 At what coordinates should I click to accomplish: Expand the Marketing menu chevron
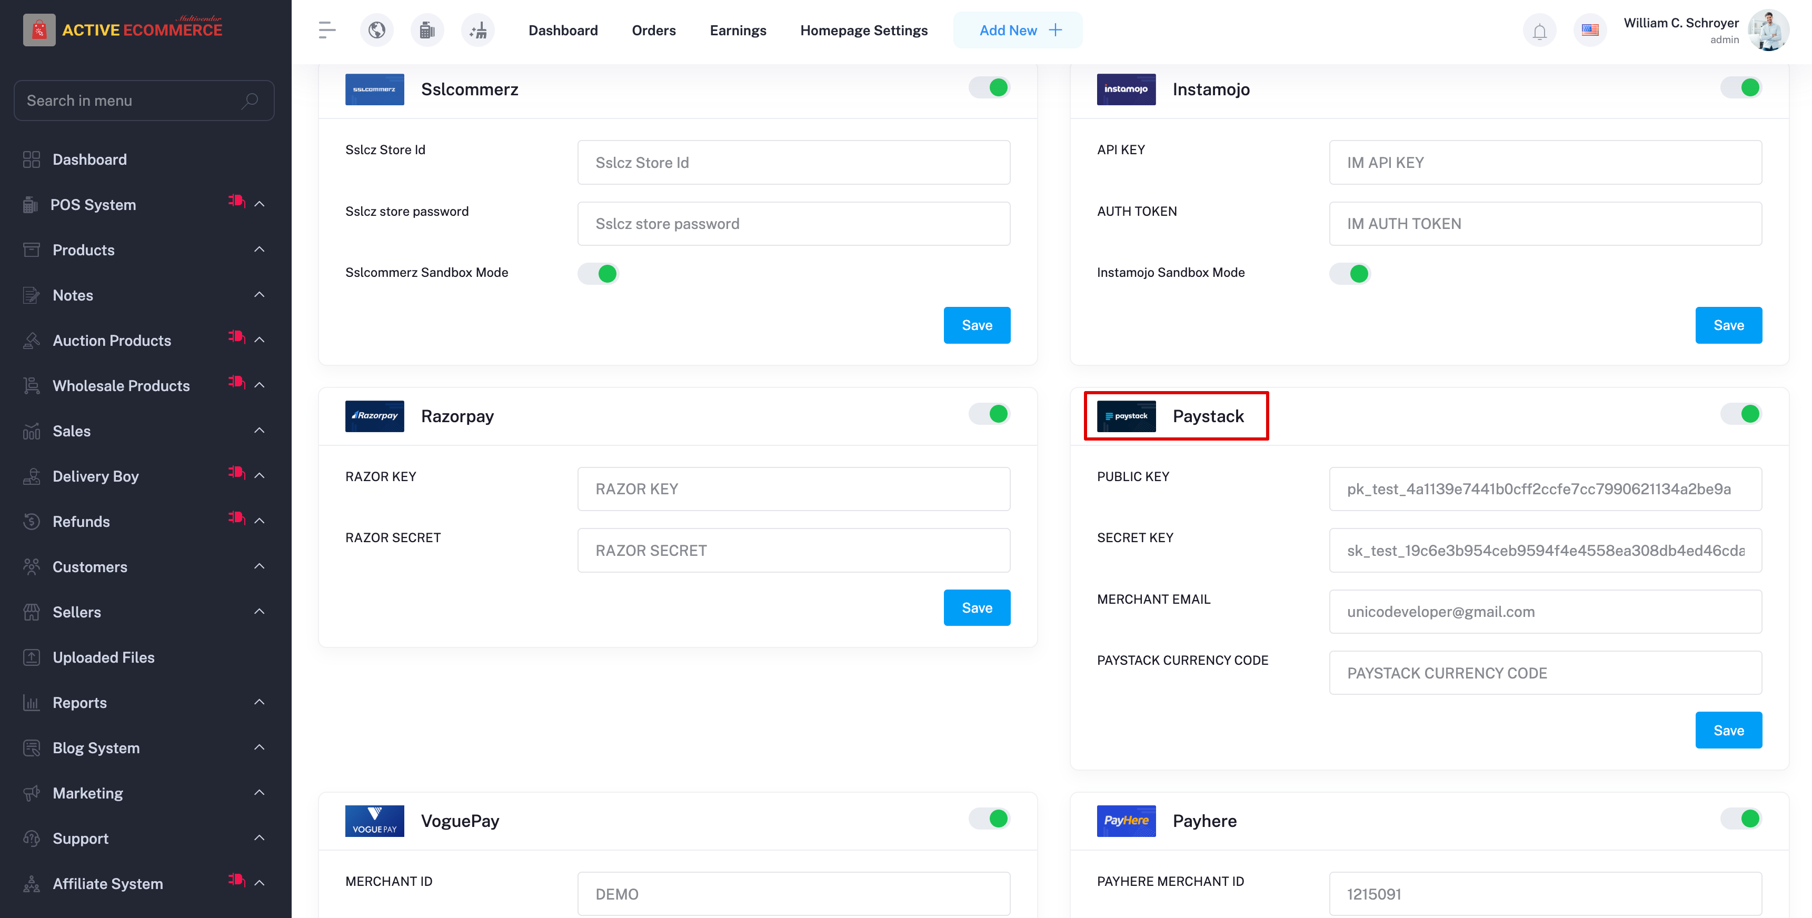pos(260,793)
